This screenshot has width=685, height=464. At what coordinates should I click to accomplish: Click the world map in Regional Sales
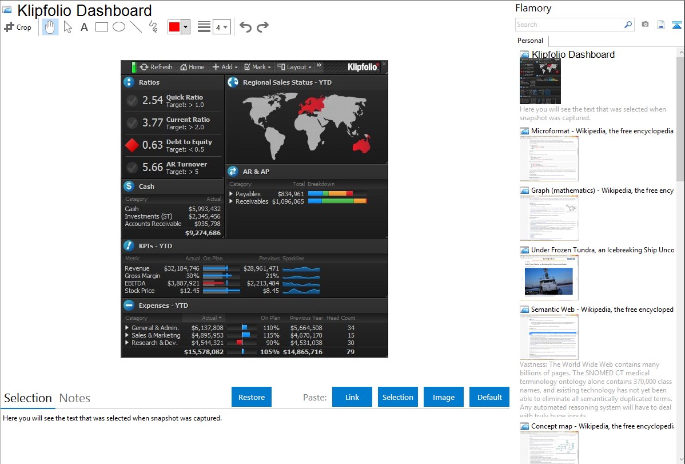point(307,126)
